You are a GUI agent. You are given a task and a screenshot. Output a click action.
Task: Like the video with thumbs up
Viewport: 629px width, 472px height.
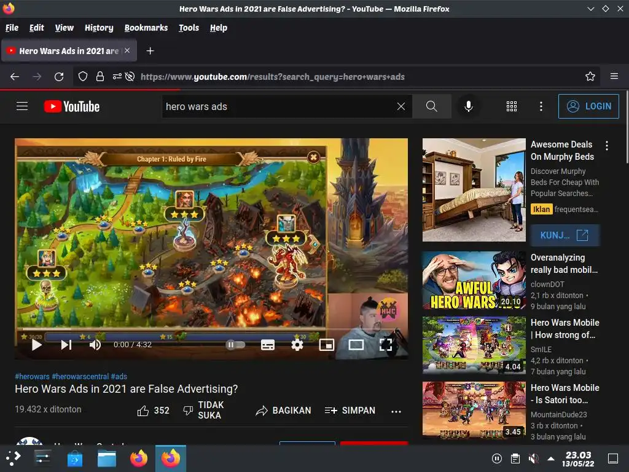click(x=153, y=411)
